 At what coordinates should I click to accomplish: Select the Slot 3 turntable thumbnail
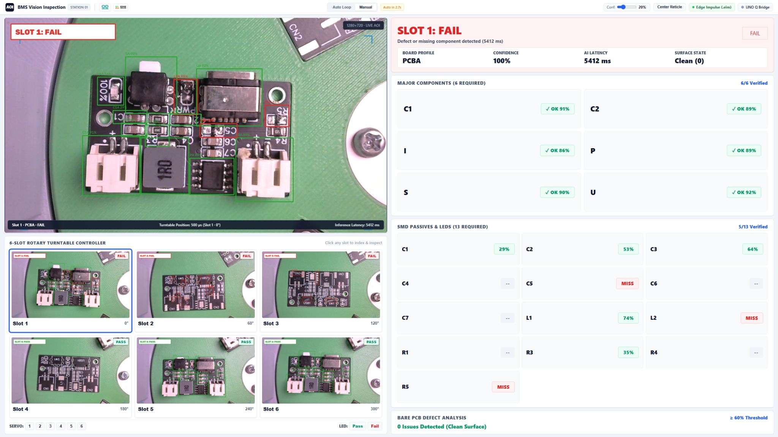pos(321,290)
